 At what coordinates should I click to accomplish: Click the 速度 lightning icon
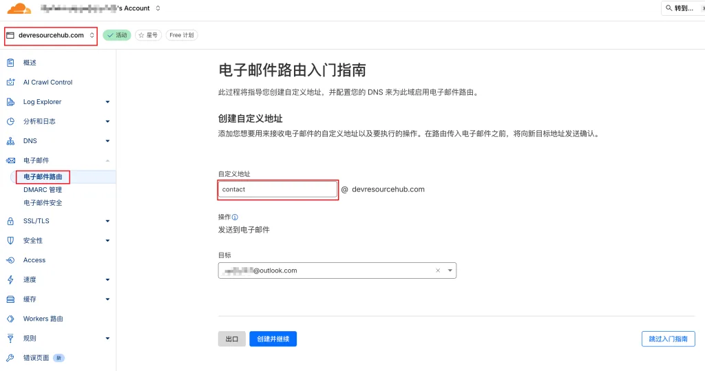[10, 279]
